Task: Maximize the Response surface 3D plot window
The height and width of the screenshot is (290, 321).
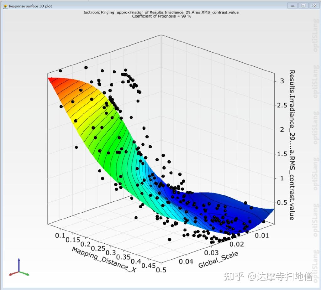Action: 303,5
